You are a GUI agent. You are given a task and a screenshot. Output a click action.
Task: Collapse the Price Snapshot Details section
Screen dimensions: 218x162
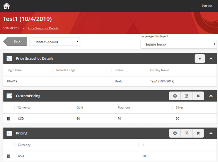(x=211, y=58)
